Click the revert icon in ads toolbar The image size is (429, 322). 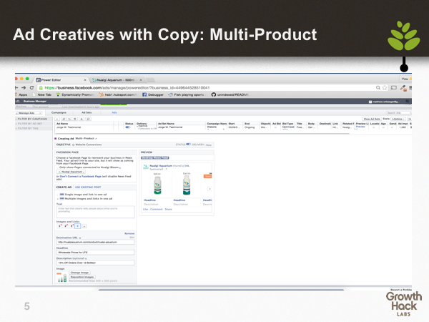coord(69,119)
